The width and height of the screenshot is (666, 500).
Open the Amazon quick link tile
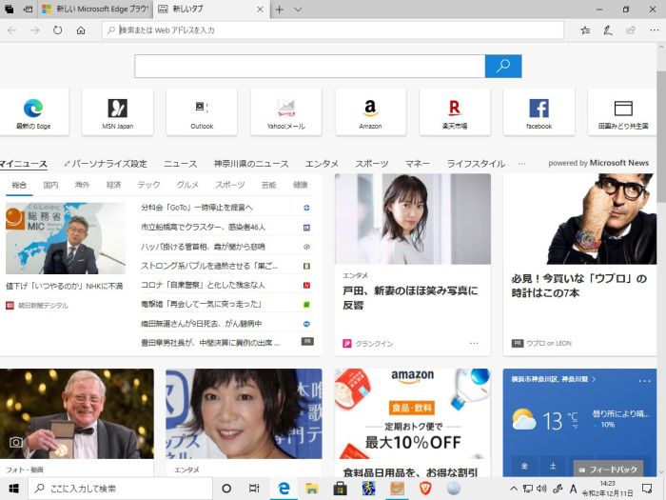click(x=370, y=112)
